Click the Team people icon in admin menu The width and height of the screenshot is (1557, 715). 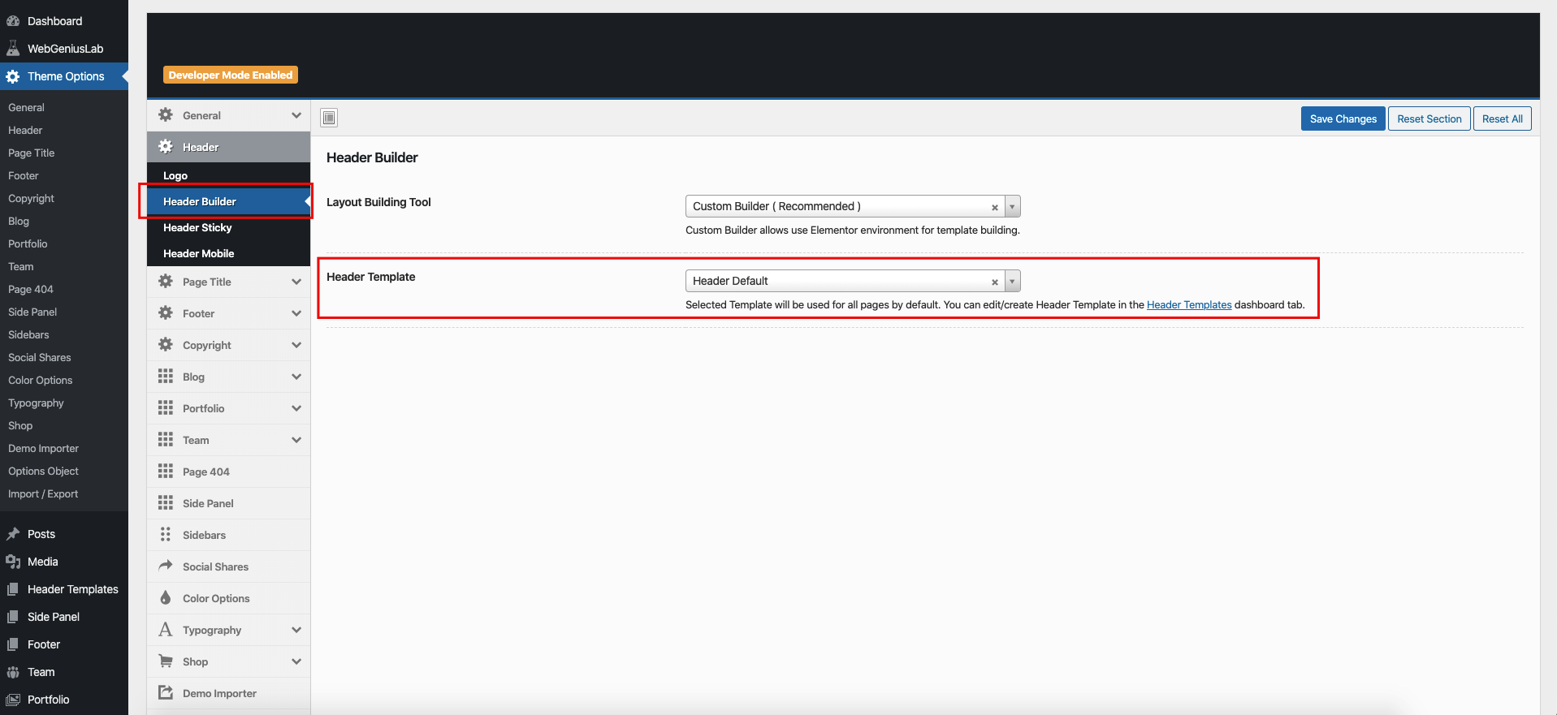tap(13, 672)
